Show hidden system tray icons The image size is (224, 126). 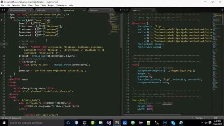point(202,123)
